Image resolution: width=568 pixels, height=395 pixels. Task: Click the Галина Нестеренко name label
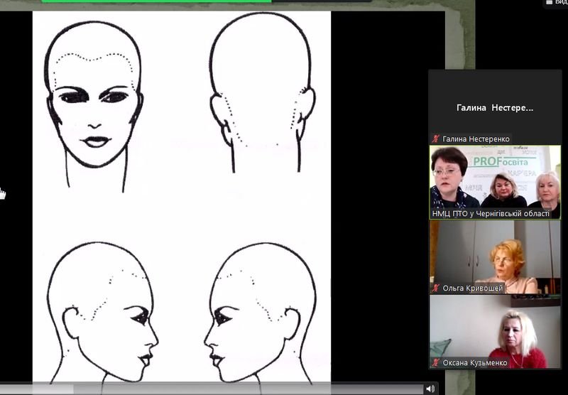pyautogui.click(x=476, y=139)
